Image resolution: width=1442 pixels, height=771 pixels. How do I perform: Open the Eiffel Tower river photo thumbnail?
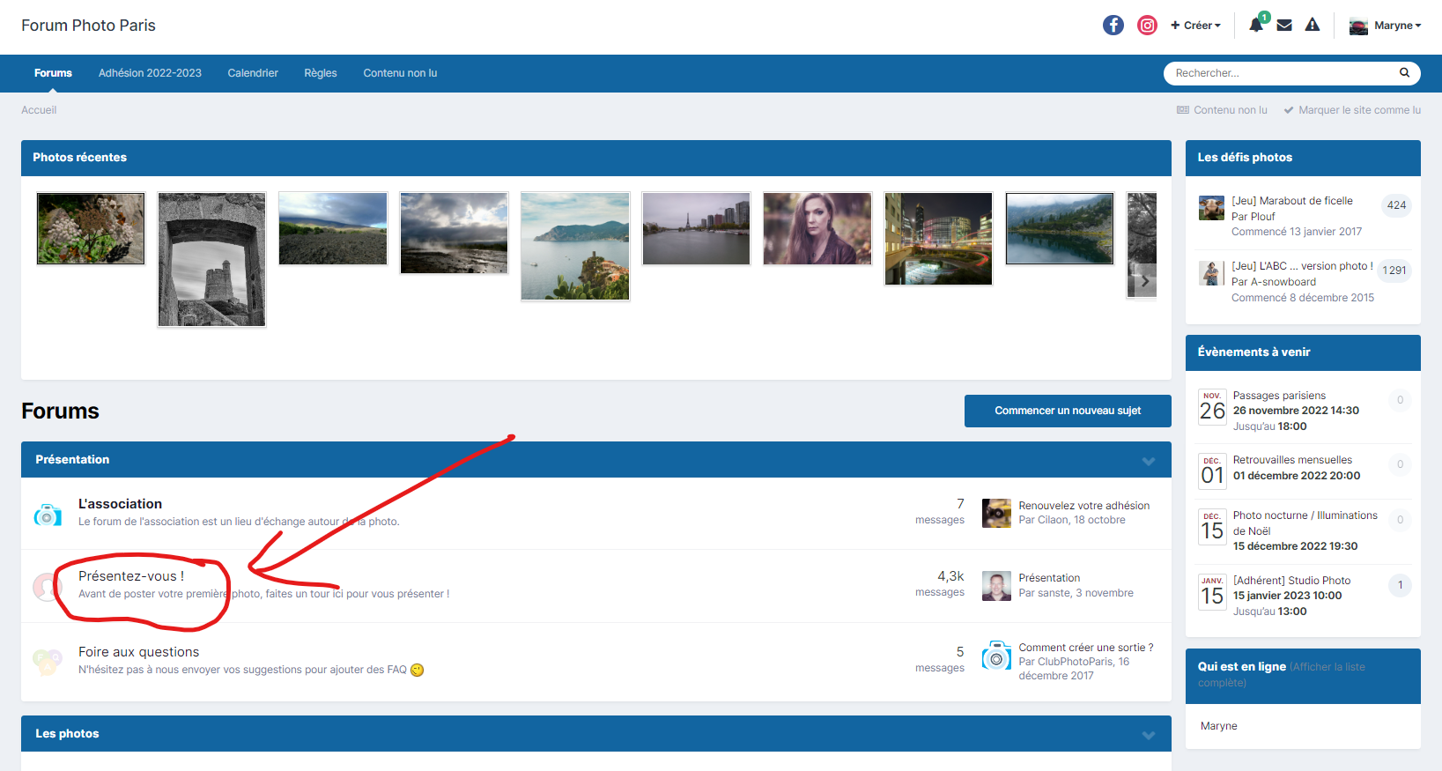coord(696,229)
